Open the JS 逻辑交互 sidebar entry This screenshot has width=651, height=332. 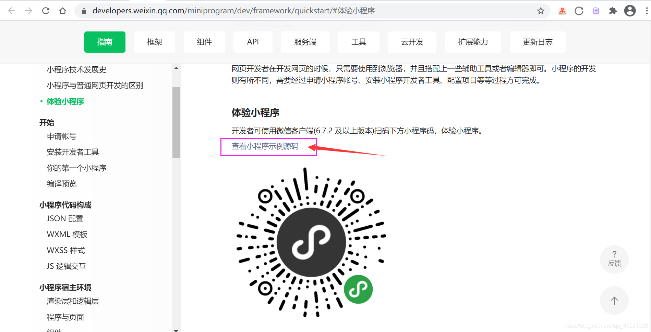click(66, 266)
